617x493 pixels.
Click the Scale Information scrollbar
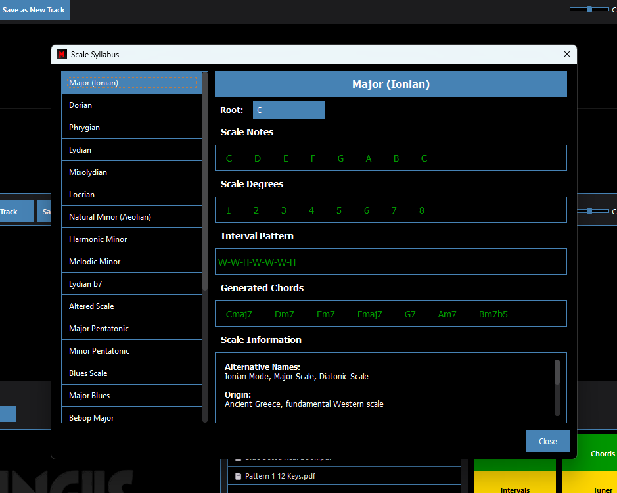(x=557, y=373)
